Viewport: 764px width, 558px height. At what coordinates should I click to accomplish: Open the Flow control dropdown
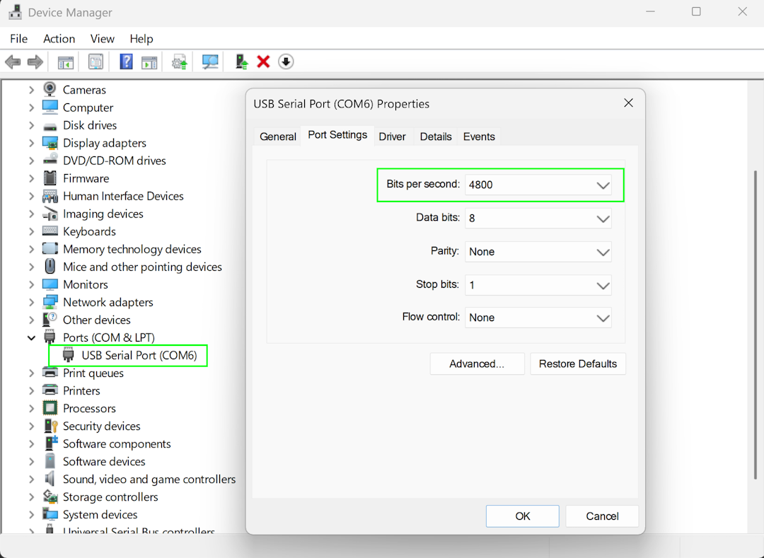[x=538, y=318]
